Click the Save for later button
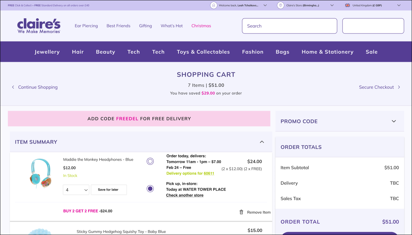This screenshot has height=235, width=412. tap(109, 190)
